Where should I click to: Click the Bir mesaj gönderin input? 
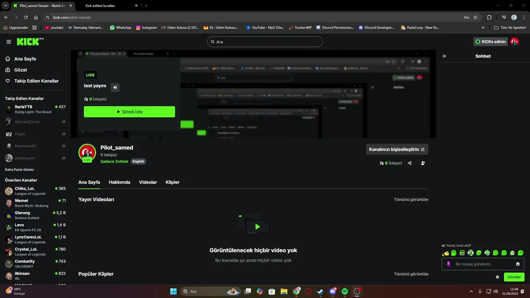[483, 264]
